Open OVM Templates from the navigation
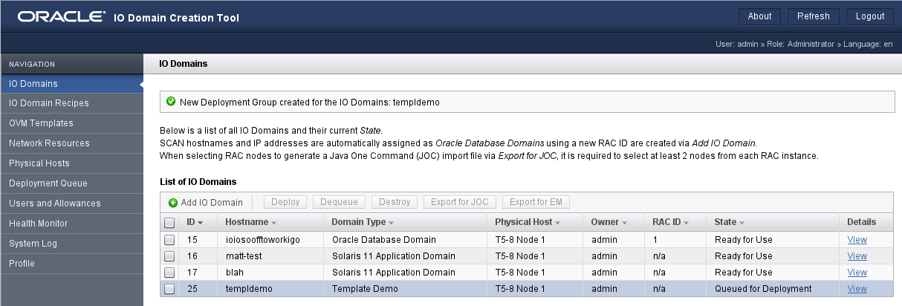 [41, 123]
